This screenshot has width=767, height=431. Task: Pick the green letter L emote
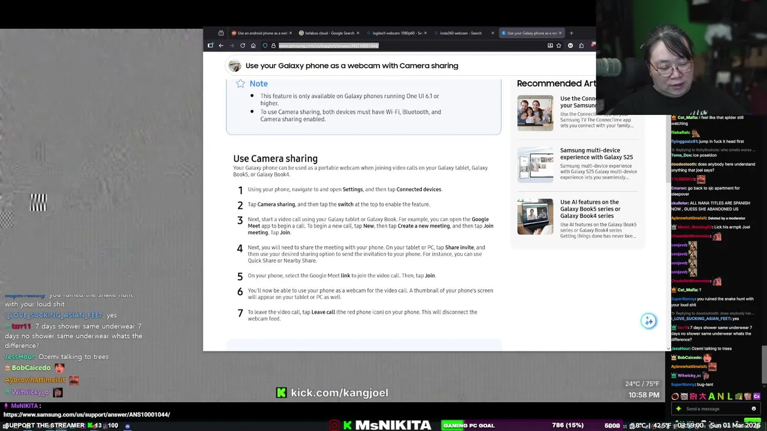coord(730,396)
